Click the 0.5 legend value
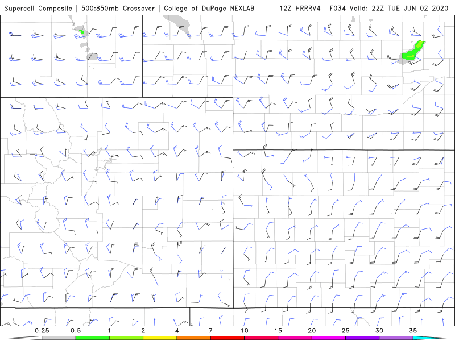This screenshot has width=455, height=341. [x=76, y=331]
